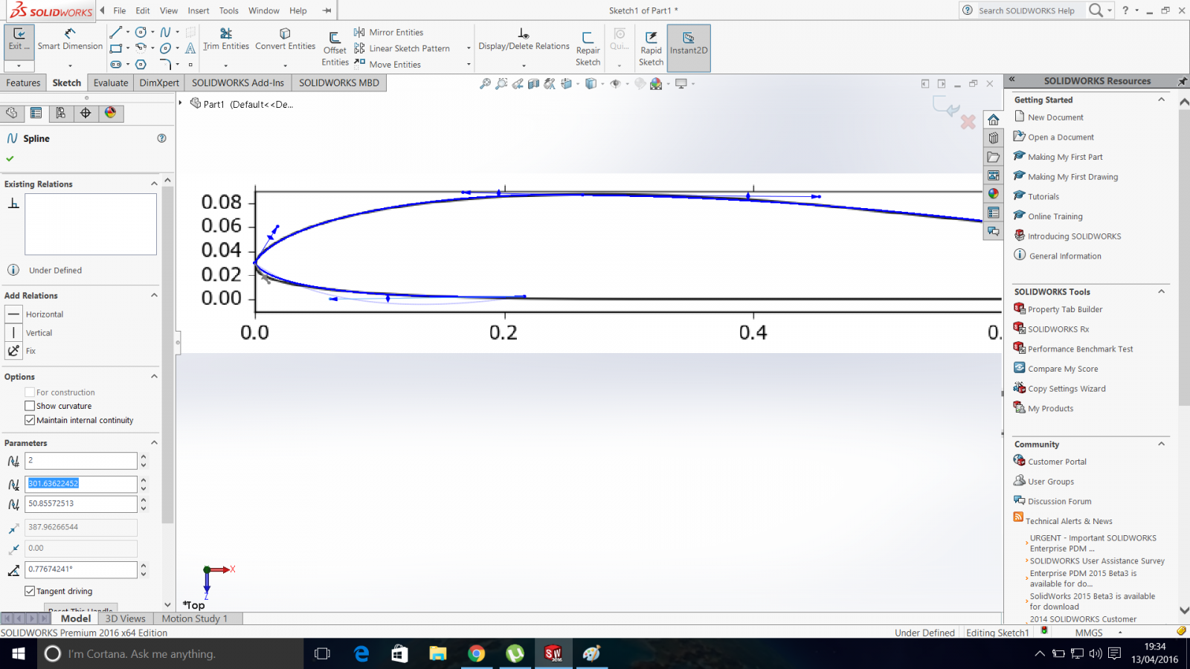
Task: Open the ConfigurationManager tab
Action: point(60,113)
